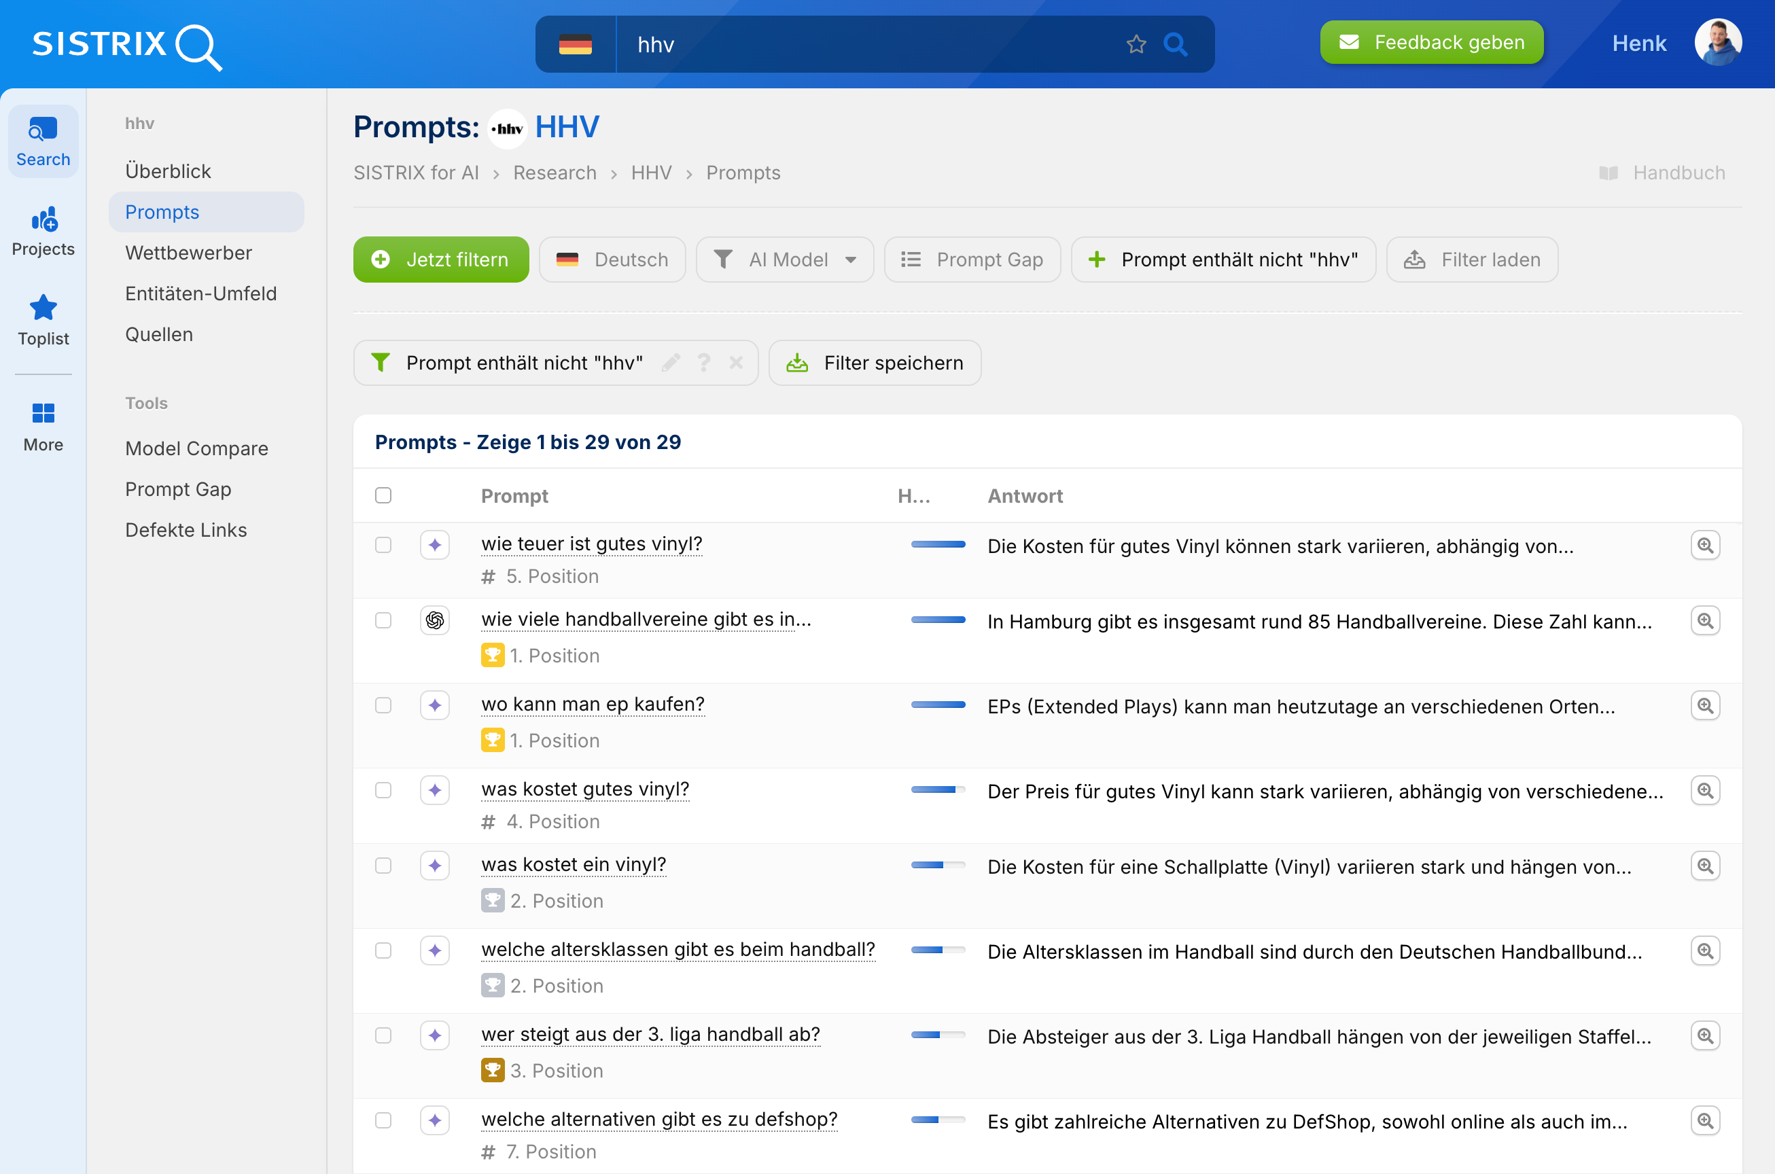Open the AI Model dropdown
Viewport: 1775px width, 1174px height.
click(x=785, y=259)
